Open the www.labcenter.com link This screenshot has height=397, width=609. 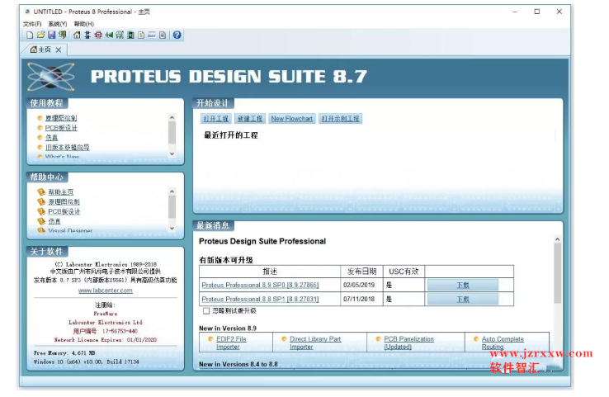(x=106, y=291)
